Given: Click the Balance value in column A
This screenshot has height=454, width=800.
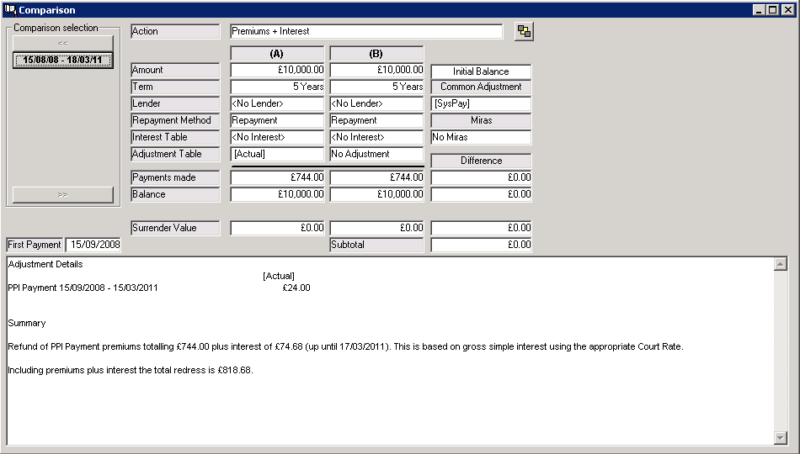Looking at the screenshot, I should coord(277,194).
